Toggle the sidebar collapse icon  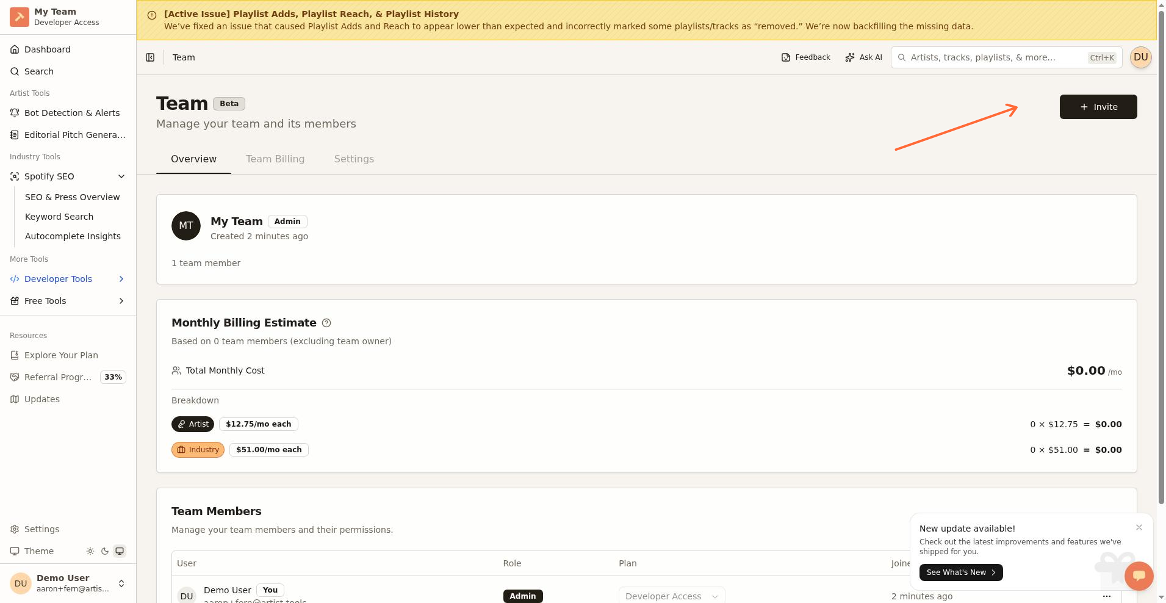click(150, 57)
